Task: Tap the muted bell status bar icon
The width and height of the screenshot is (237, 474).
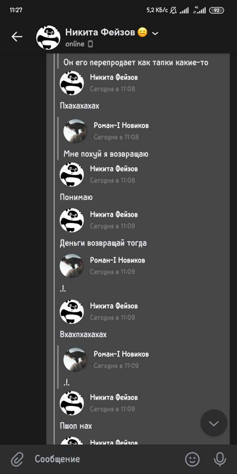Action: [173, 10]
